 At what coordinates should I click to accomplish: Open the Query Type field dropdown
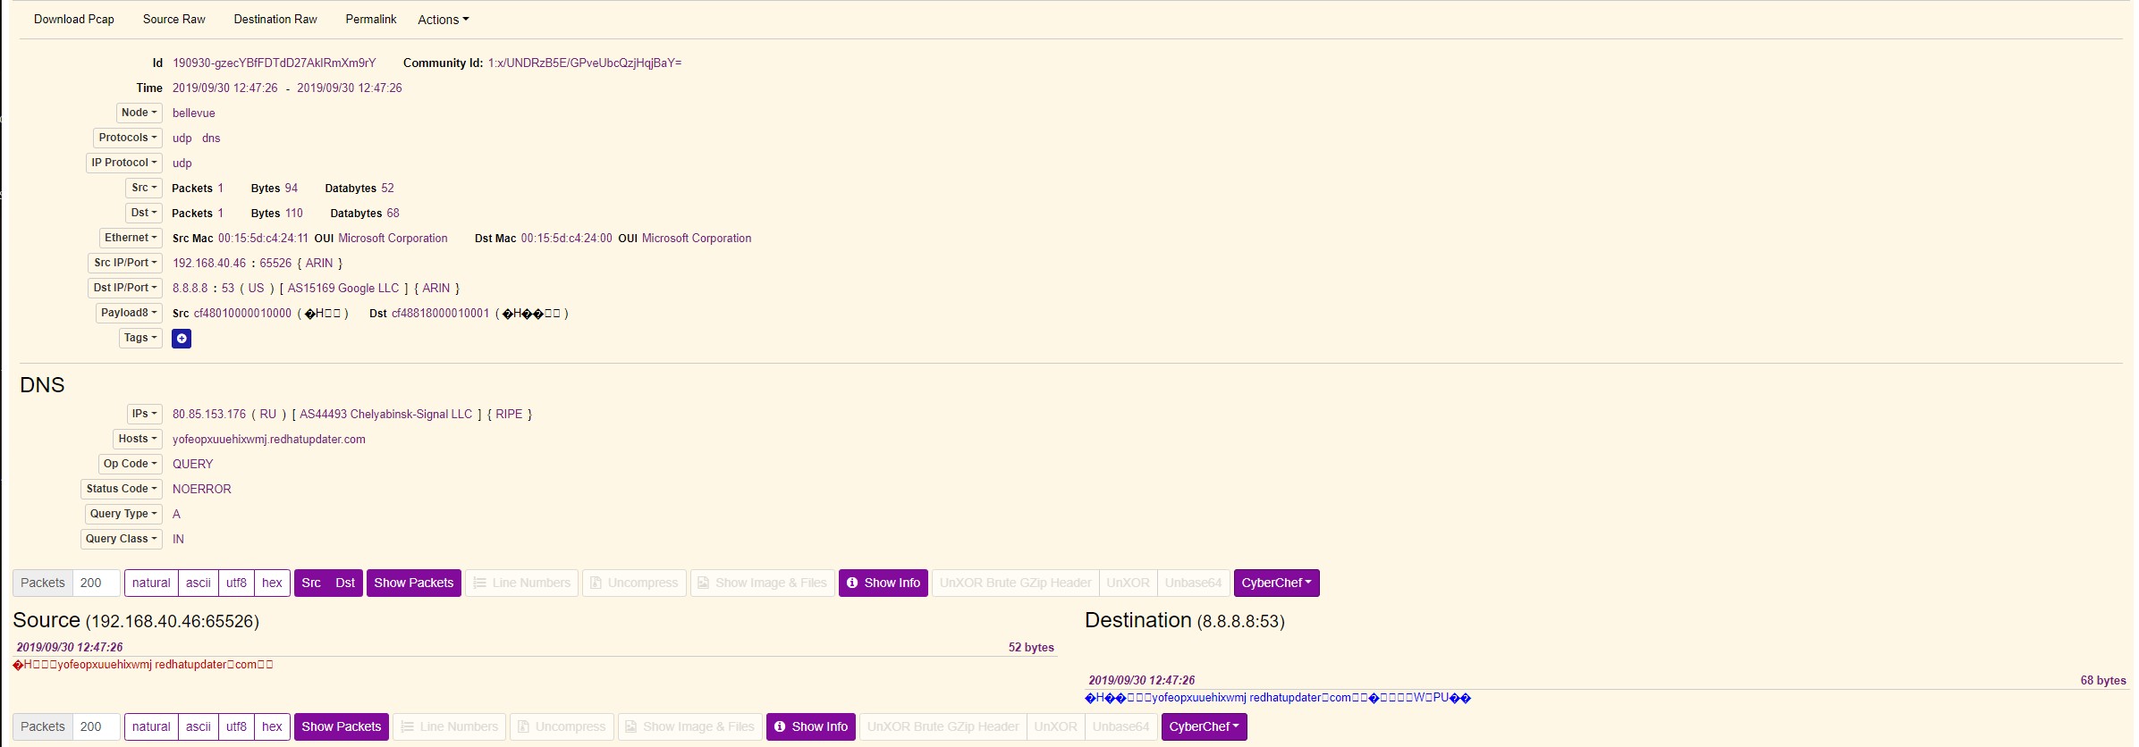coord(124,514)
